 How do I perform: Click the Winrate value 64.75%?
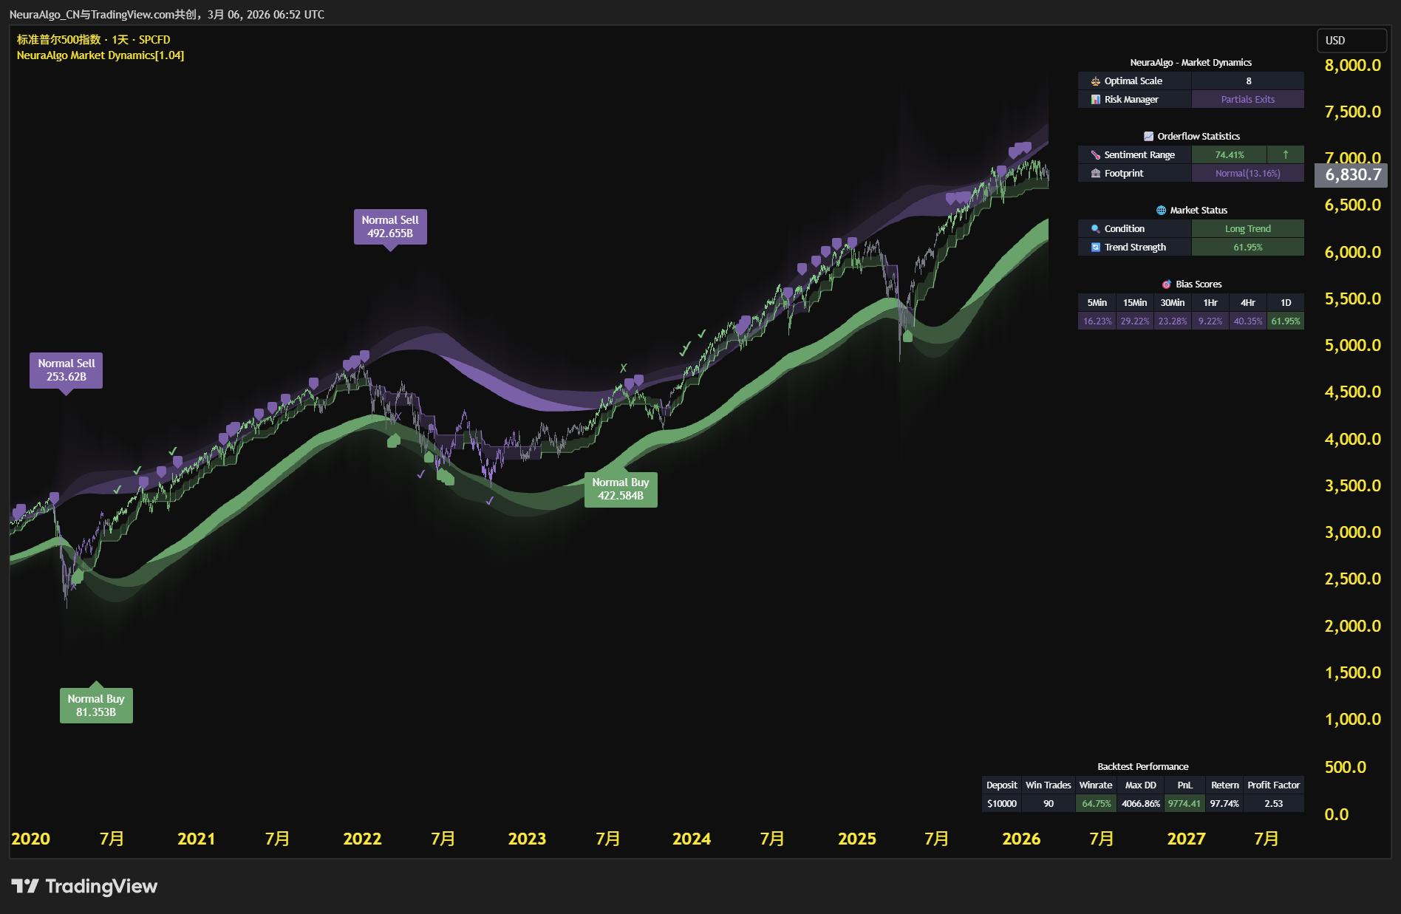coord(1097,804)
